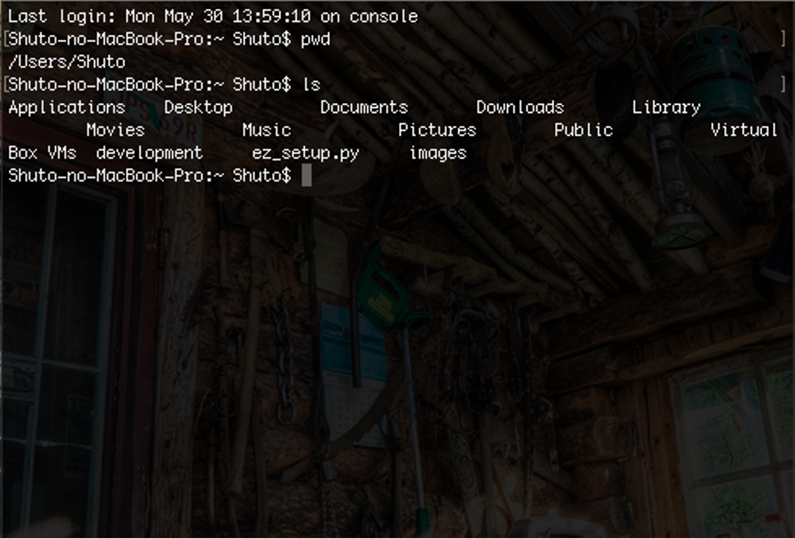
Task: Select the Desktop directory name
Action: 198,107
